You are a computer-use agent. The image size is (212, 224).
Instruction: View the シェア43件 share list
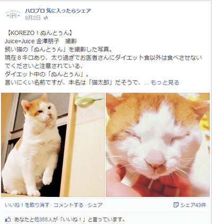[193, 205]
